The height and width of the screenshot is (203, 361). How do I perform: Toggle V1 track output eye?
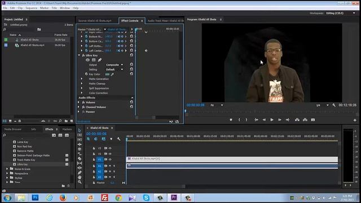[x=110, y=160]
